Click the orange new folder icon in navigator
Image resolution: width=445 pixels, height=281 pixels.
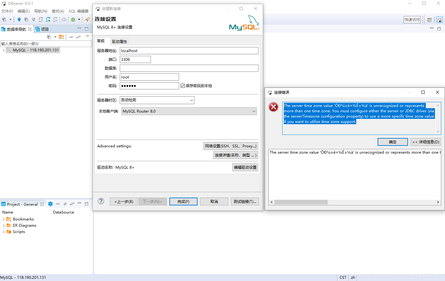(61, 37)
